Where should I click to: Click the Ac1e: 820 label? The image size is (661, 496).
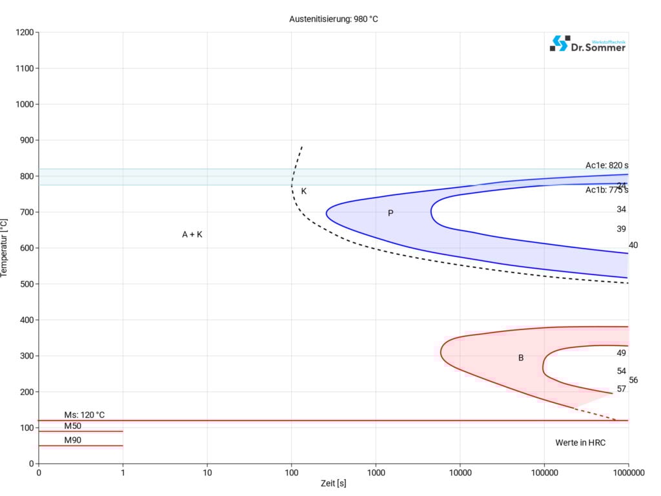[x=606, y=165]
